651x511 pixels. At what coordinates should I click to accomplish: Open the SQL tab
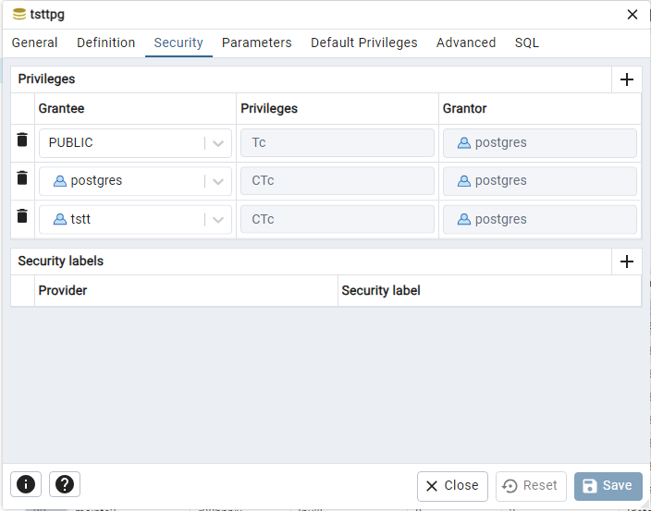527,43
